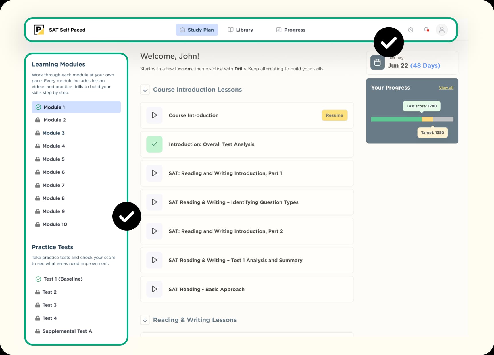Viewport: 494px width, 355px height.
Task: Play Identifying Question Types lesson icon
Action: [154, 202]
